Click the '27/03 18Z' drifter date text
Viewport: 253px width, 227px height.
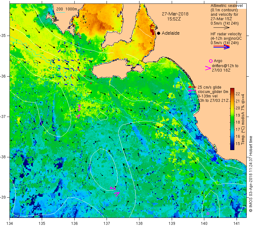coord(221,70)
